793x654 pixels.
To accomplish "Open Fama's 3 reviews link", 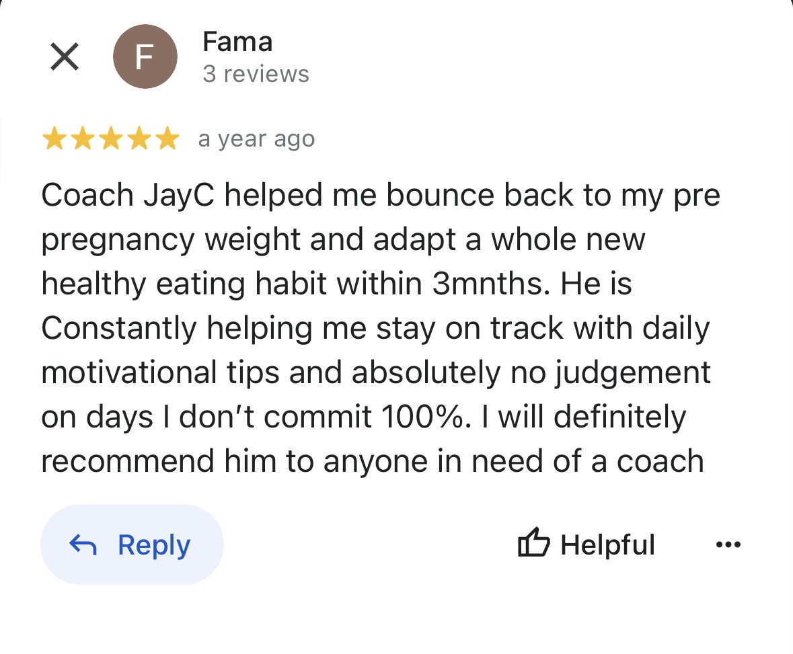I will pyautogui.click(x=256, y=74).
